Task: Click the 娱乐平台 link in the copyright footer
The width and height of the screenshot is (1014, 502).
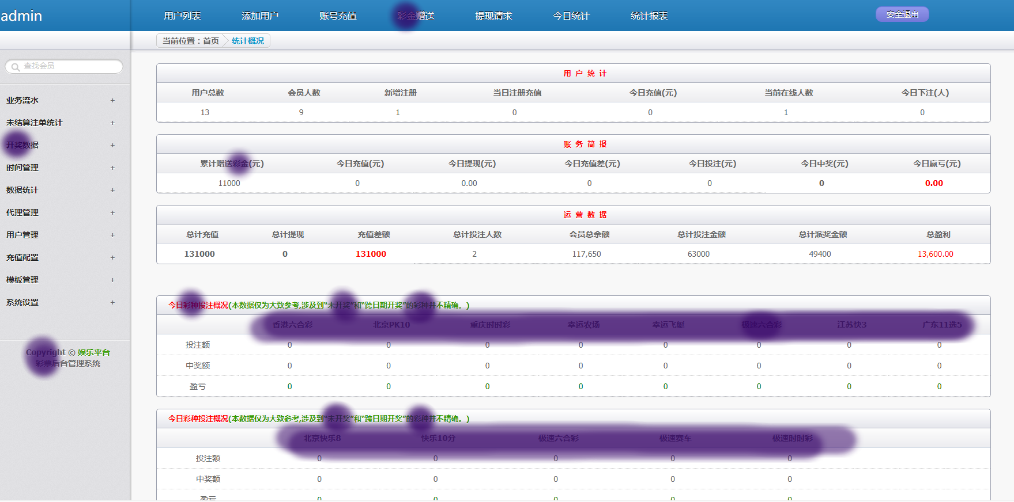Action: (x=94, y=352)
